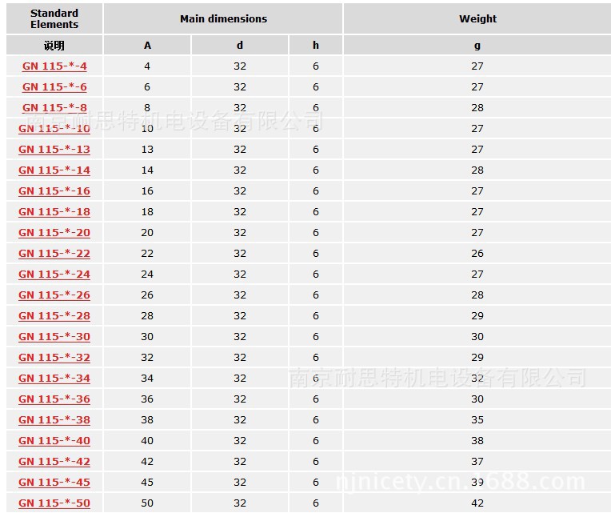Open the GN 115-*-42 link
Image resolution: width=611 pixels, height=513 pixels.
[x=54, y=462]
